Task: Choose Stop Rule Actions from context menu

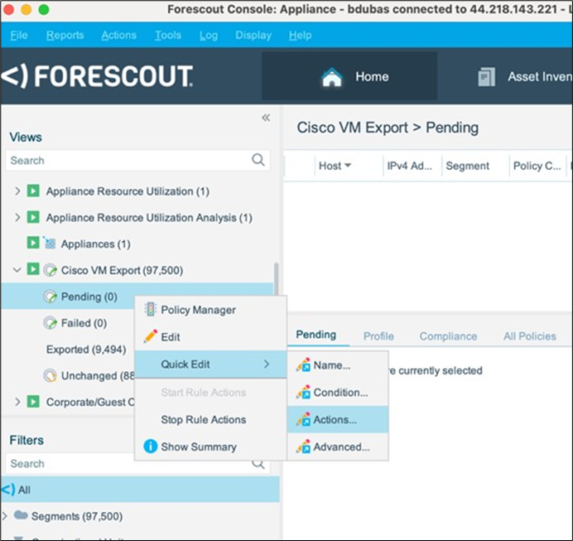Action: click(210, 419)
